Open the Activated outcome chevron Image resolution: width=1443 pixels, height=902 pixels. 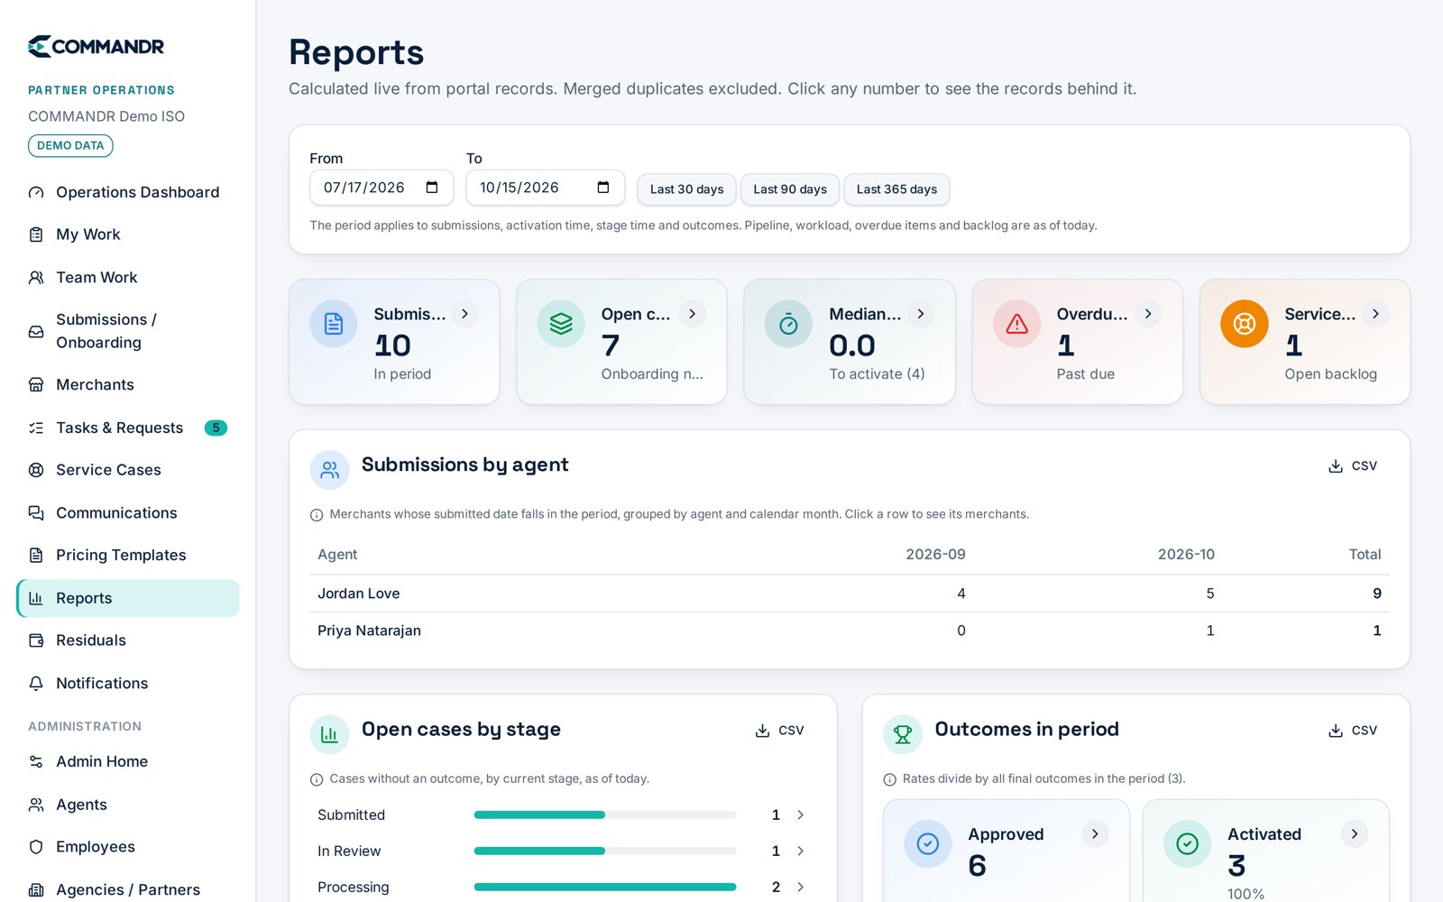click(1354, 833)
